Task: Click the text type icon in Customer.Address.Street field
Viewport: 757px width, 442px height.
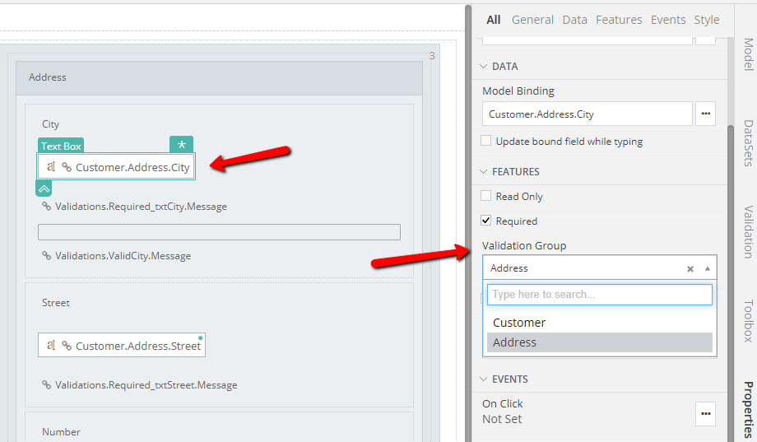Action: point(51,346)
